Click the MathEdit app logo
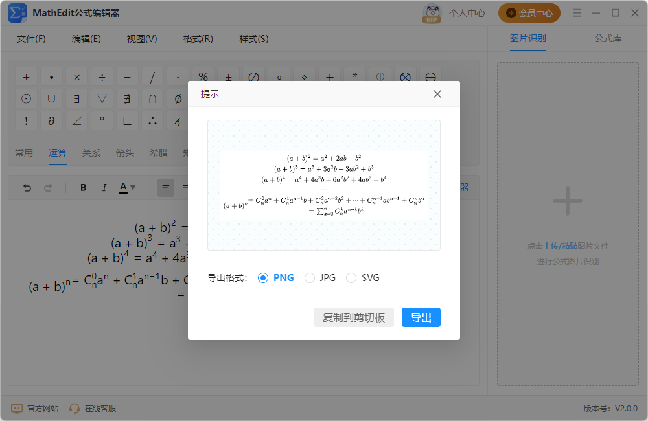Image resolution: width=648 pixels, height=421 pixels. pos(17,13)
